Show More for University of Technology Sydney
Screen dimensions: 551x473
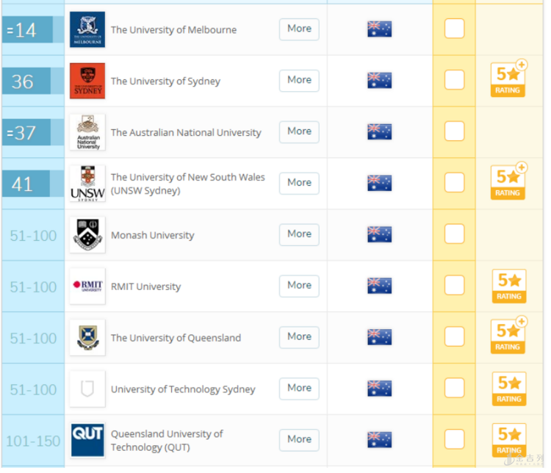click(299, 388)
